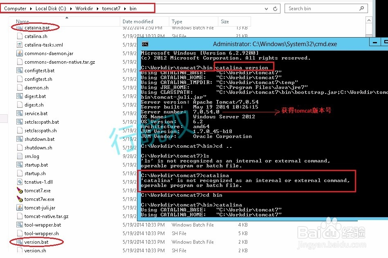This screenshot has width=388, height=258.
Task: Click the service.bat batch file icon
Action: point(20,113)
